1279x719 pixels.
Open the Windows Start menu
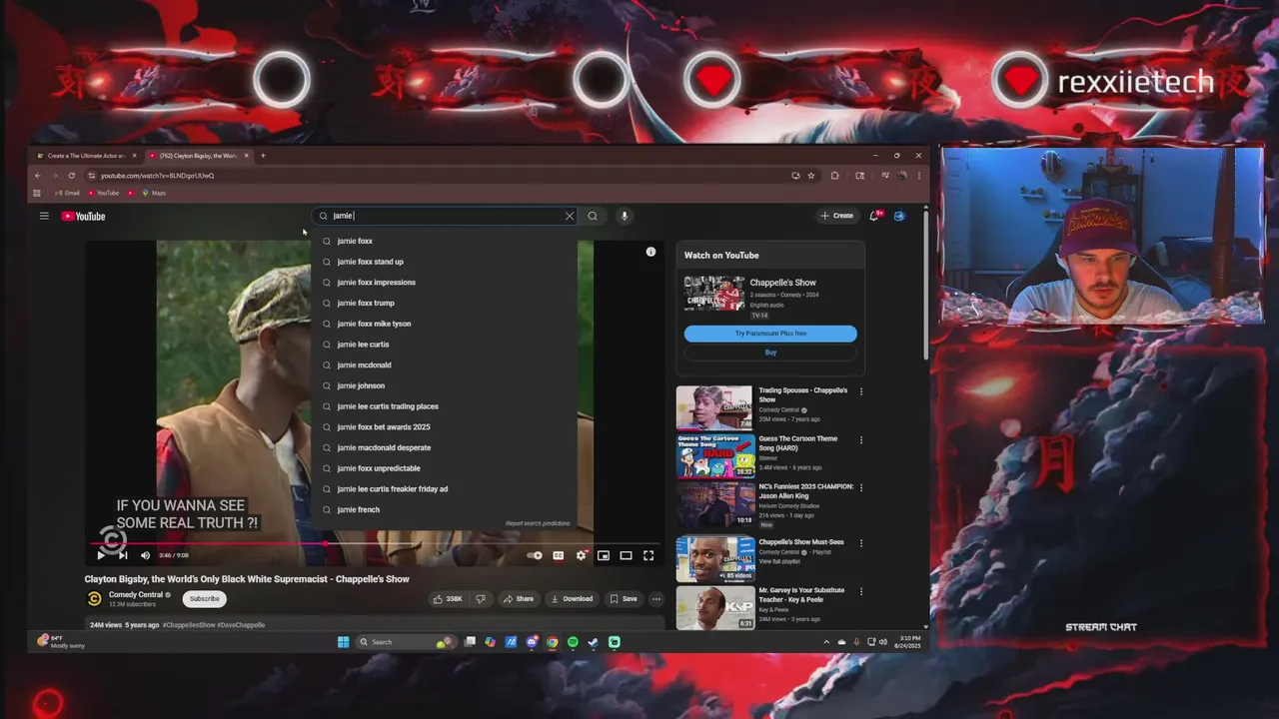coord(343,642)
